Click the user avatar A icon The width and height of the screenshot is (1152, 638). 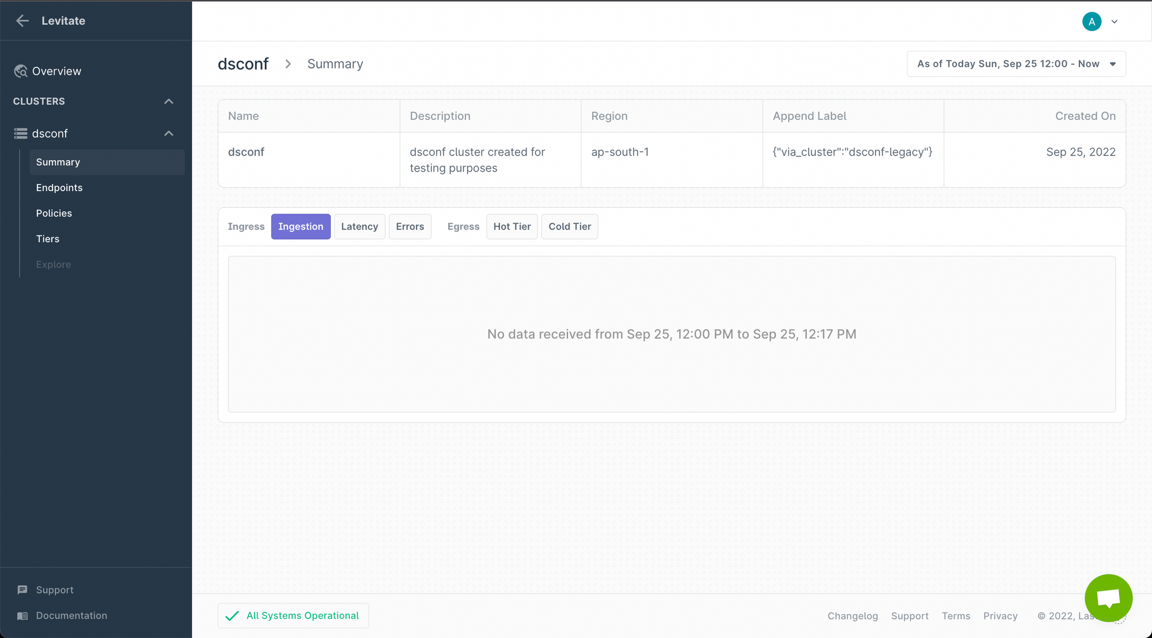[1091, 21]
